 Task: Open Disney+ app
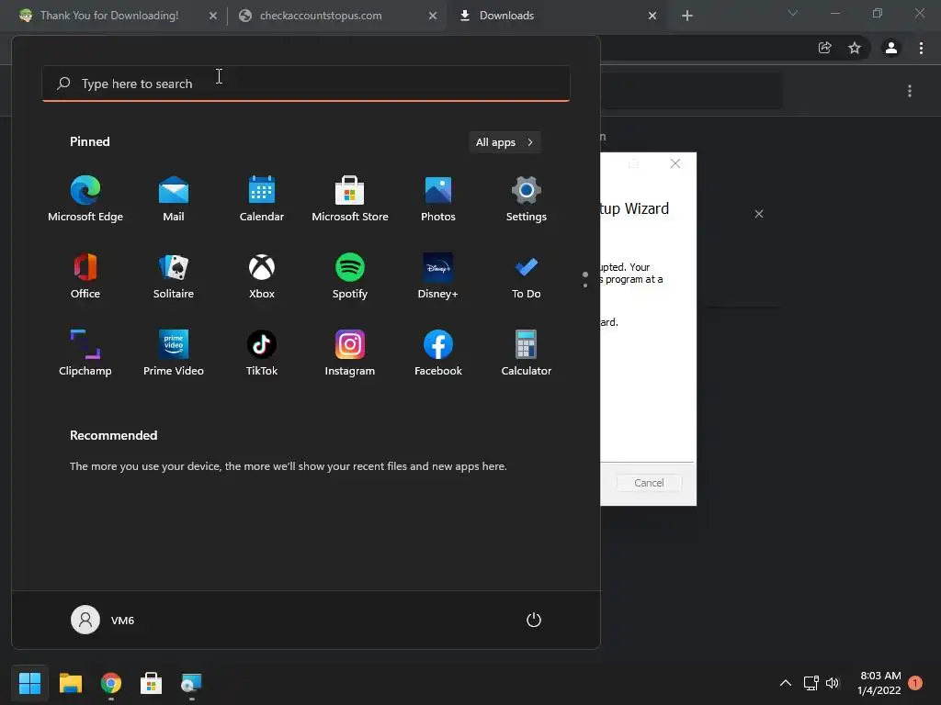438,275
